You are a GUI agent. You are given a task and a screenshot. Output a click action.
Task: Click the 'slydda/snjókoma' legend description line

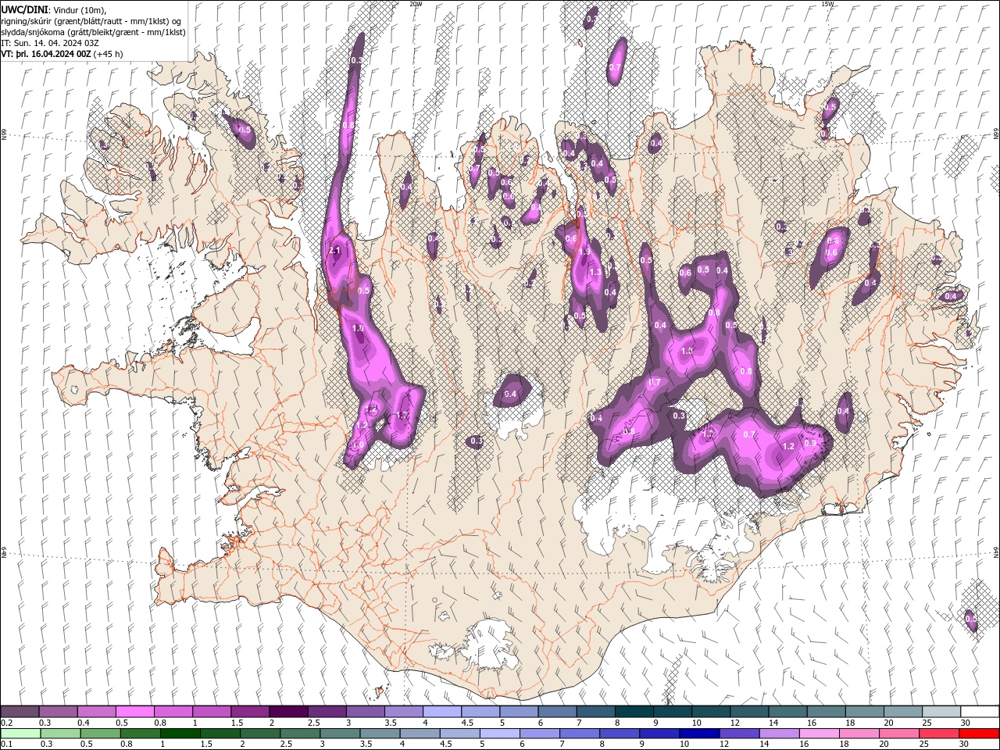[93, 32]
